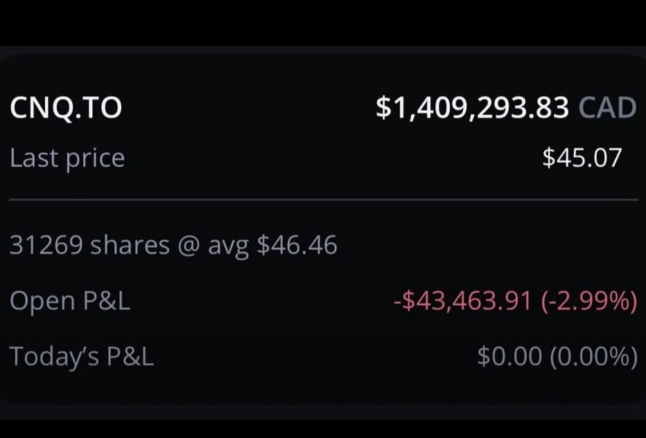
Task: Click the (0.00%) today's percentage
Action: click(593, 356)
